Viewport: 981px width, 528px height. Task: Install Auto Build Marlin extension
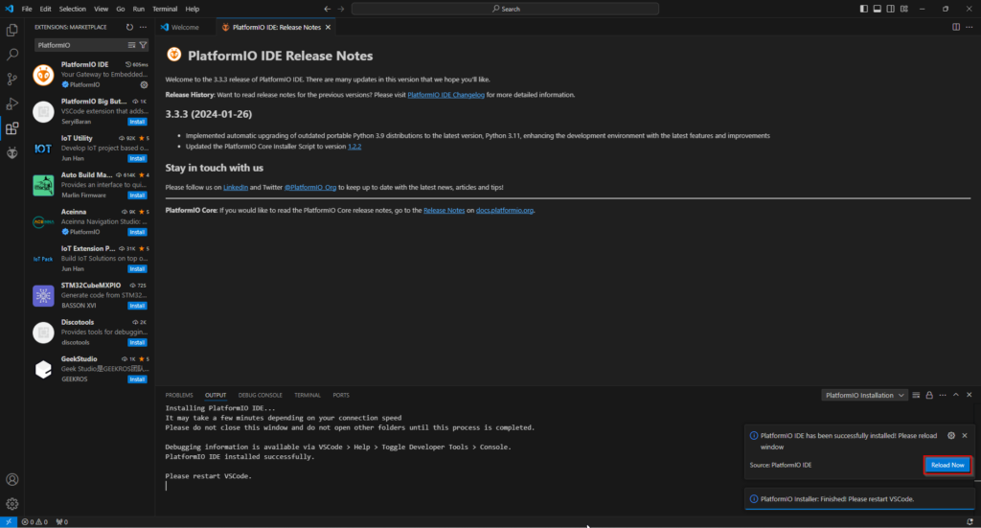coord(137,195)
